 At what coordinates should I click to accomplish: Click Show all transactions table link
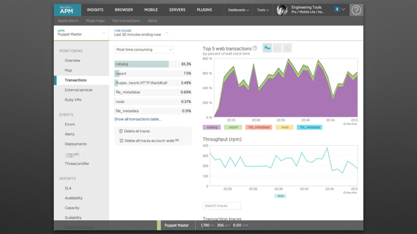pos(138,119)
